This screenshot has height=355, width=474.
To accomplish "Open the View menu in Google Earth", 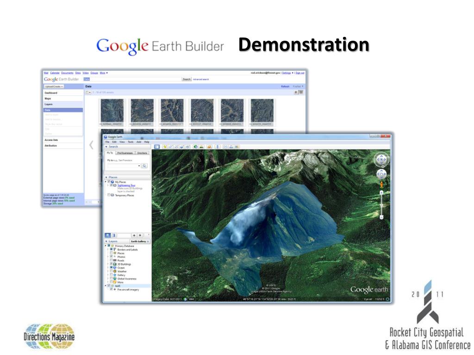I will coord(122,142).
